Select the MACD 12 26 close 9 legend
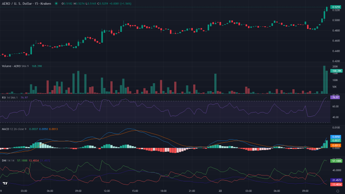This screenshot has width=345, height=194. tap(14, 129)
